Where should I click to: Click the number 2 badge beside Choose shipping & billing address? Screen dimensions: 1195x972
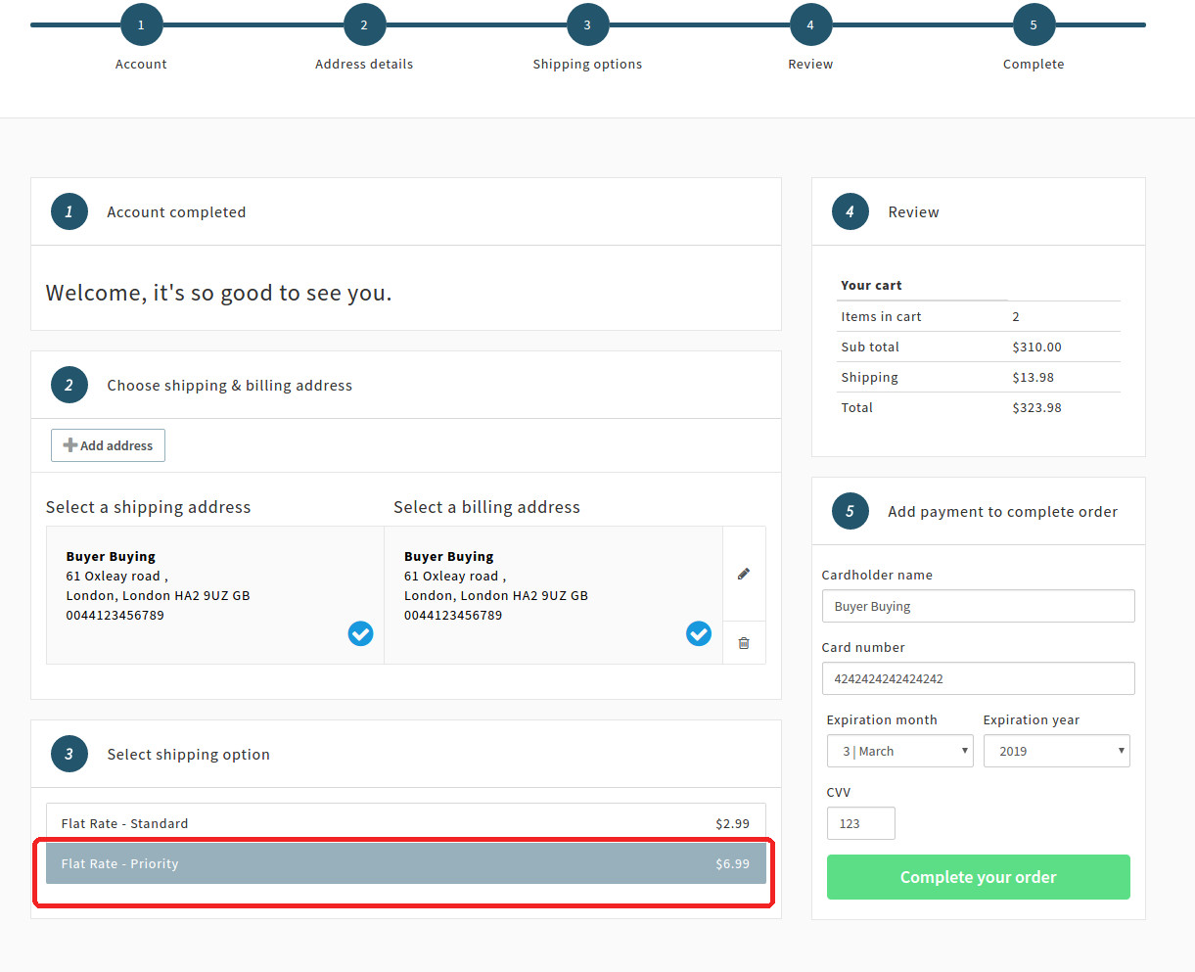(69, 385)
